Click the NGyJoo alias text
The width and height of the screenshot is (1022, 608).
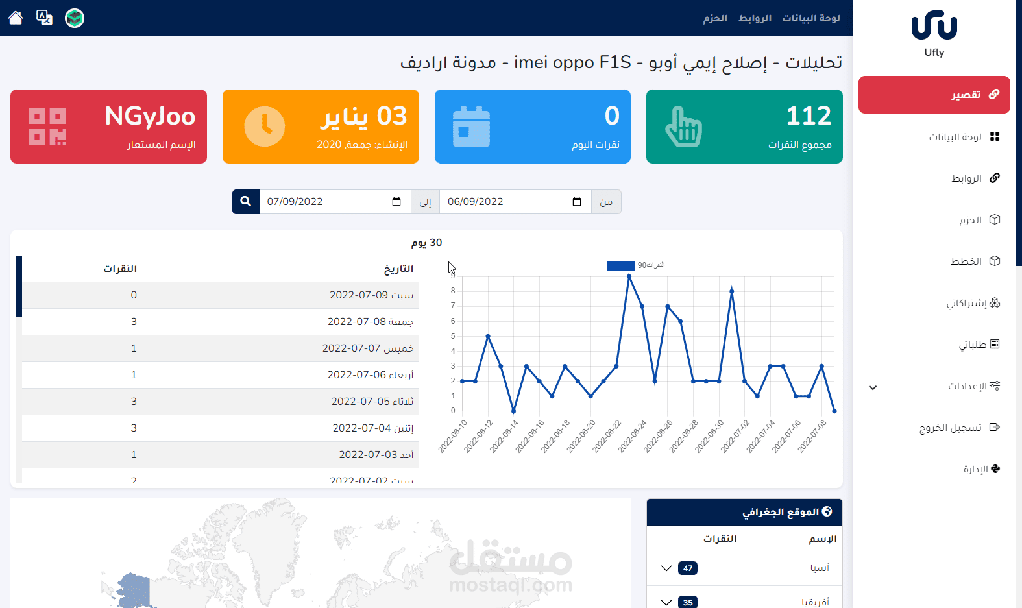click(151, 116)
